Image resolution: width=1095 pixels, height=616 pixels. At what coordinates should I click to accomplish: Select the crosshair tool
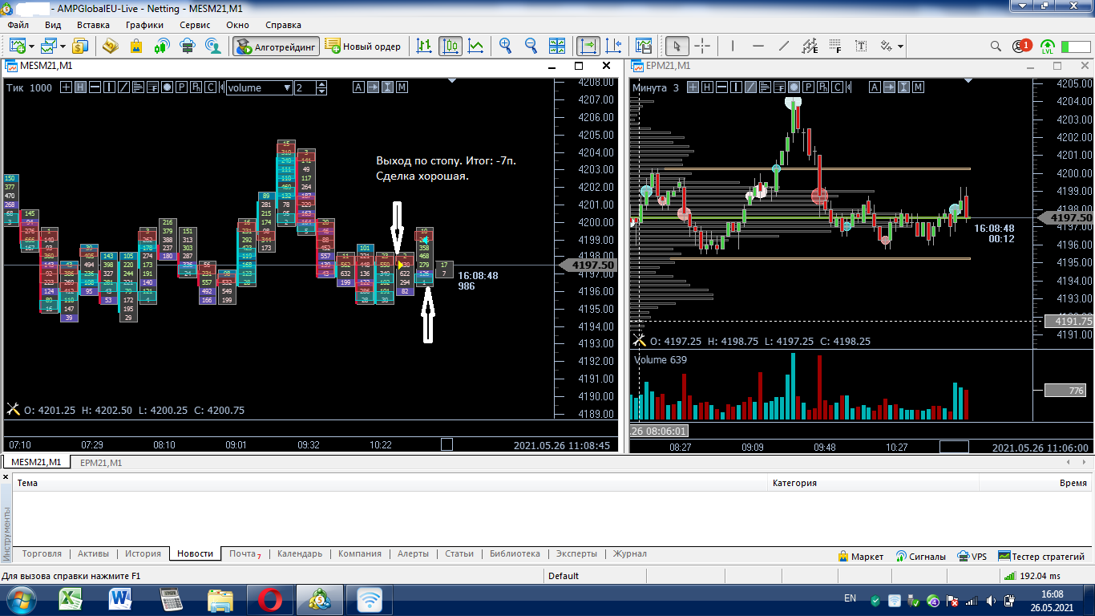[702, 46]
